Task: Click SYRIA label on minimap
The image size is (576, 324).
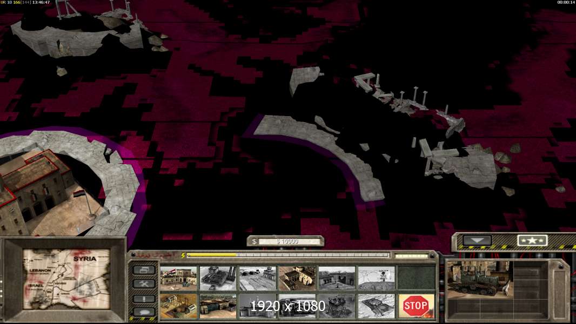Action: (85, 259)
